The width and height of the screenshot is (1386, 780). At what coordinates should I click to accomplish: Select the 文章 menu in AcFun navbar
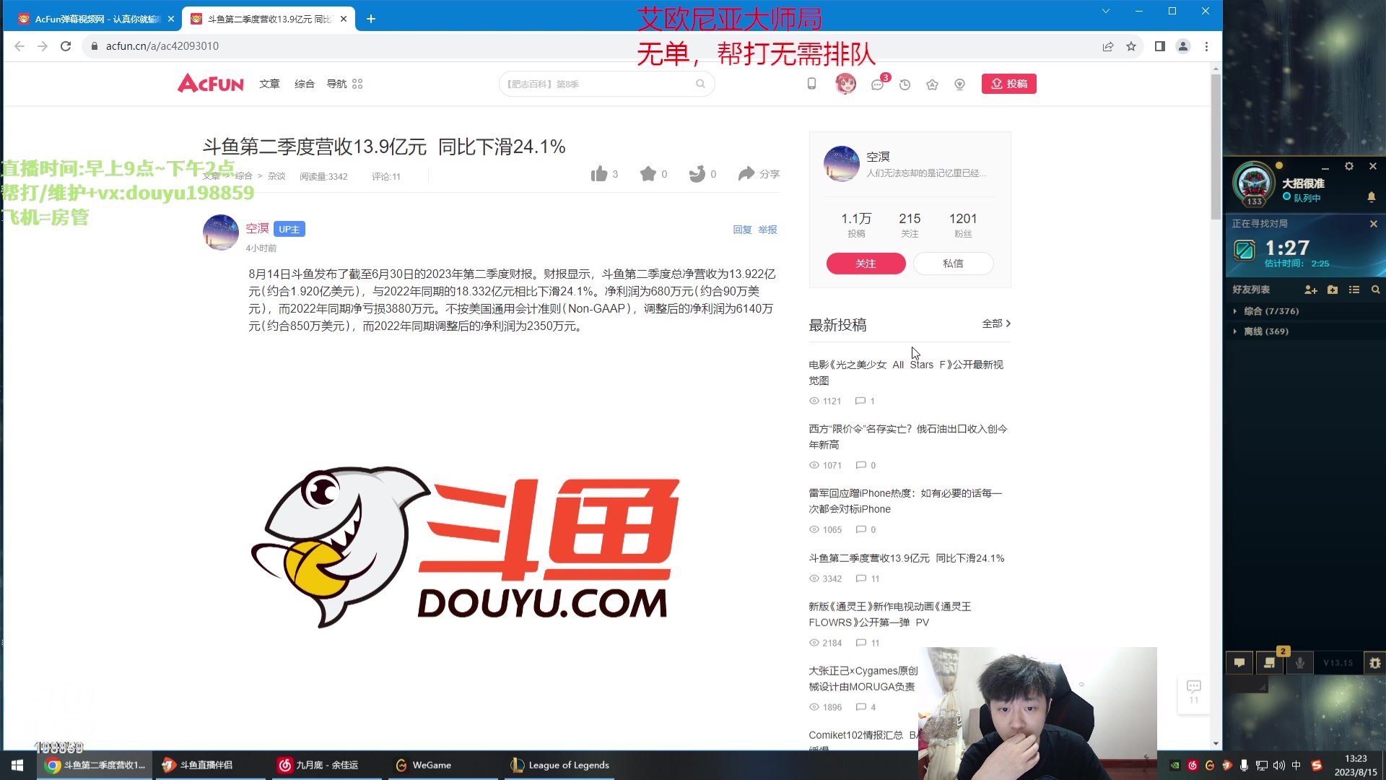click(x=269, y=84)
